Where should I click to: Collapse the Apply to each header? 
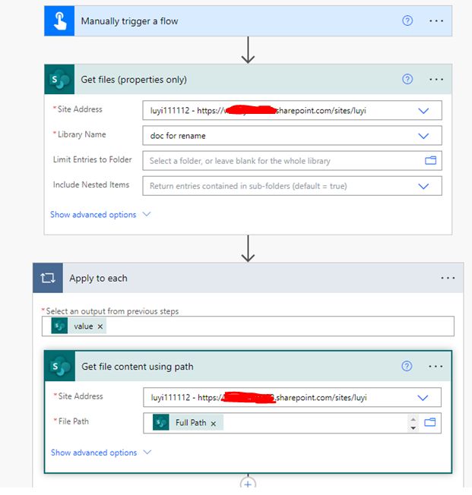click(x=249, y=278)
